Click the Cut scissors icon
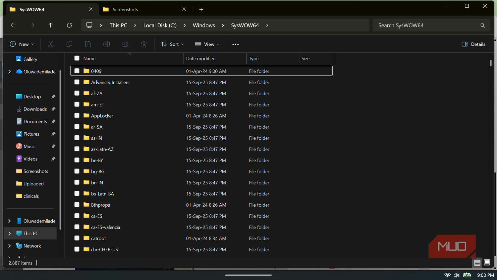This screenshot has height=280, width=497. pos(51,44)
